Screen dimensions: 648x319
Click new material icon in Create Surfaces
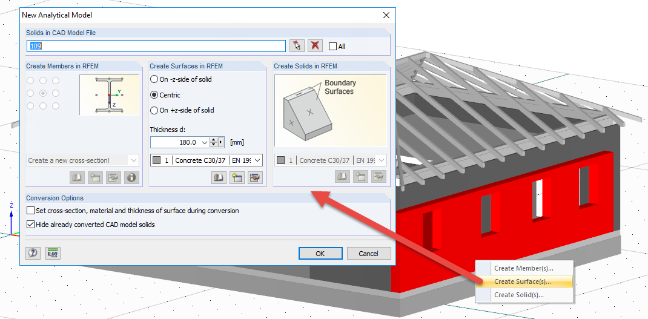[237, 178]
